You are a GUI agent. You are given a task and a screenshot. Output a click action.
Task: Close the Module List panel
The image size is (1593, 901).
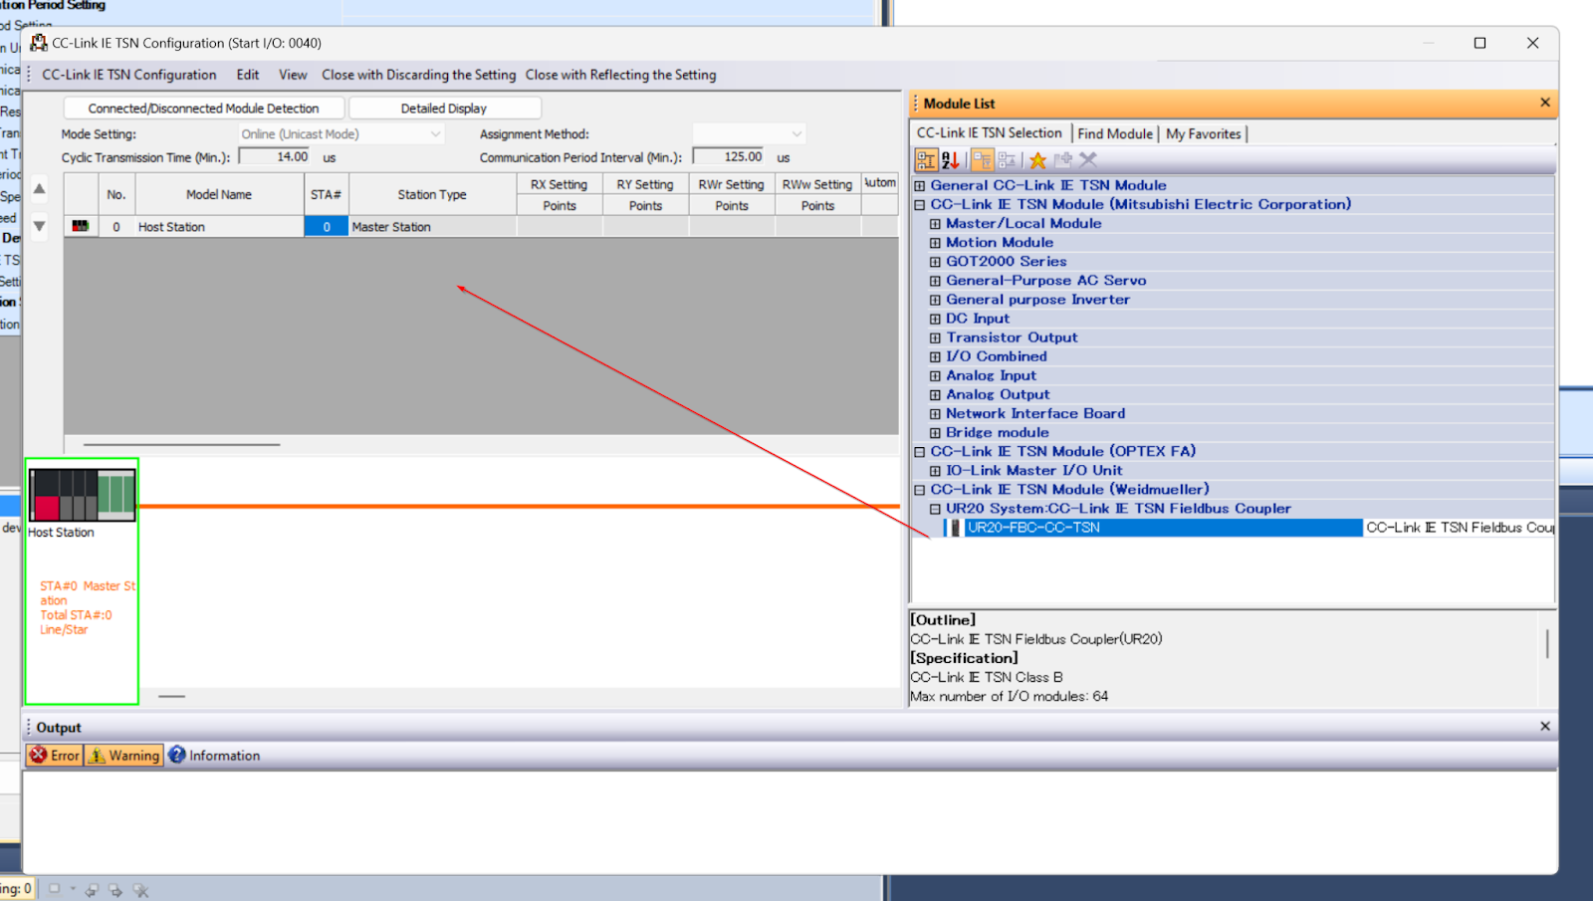(x=1545, y=103)
